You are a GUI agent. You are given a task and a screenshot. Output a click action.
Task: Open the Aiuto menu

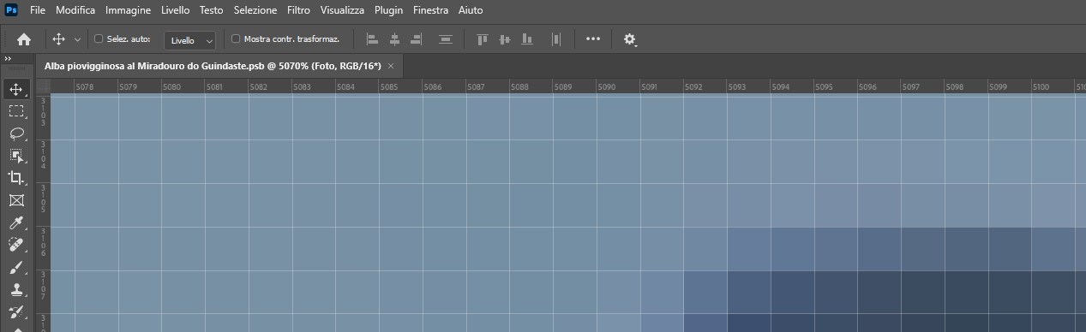click(x=471, y=10)
